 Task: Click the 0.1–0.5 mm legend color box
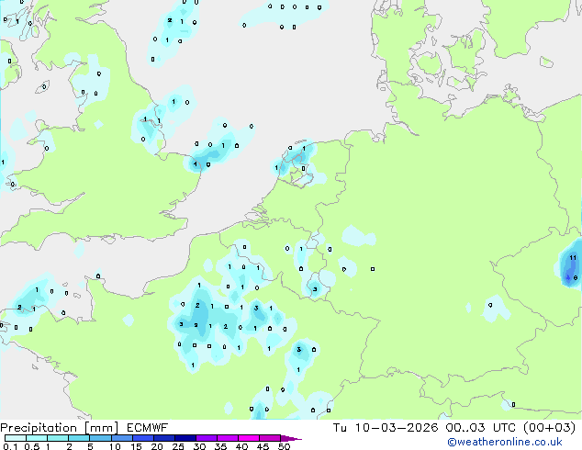click(16, 438)
